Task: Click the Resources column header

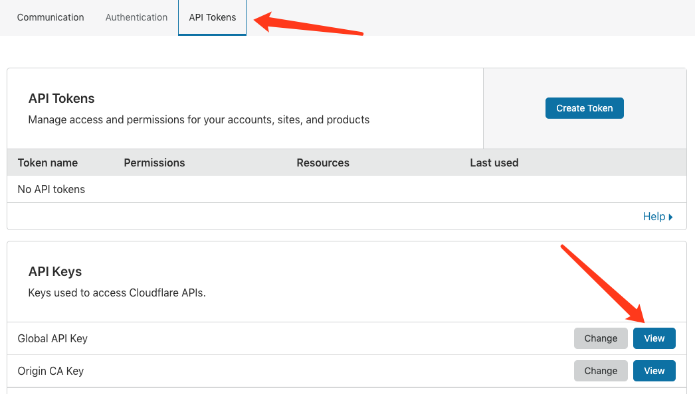Action: (323, 163)
